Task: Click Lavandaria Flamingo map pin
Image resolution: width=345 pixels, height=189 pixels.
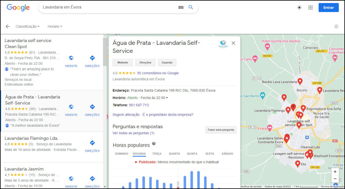Action: coord(288,110)
